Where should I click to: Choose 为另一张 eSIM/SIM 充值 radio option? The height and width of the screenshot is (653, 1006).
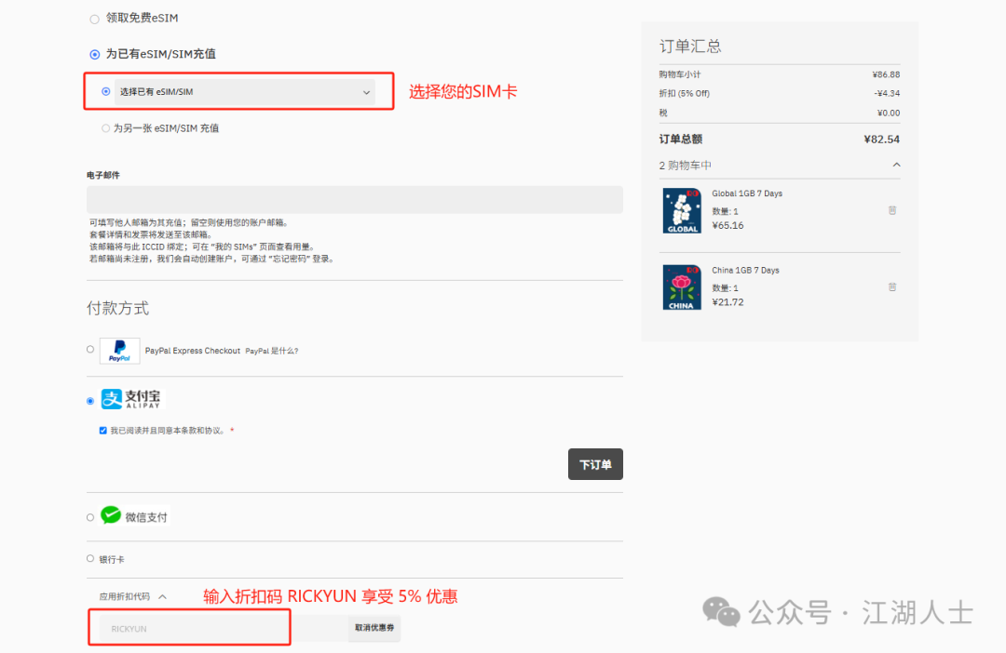click(106, 128)
